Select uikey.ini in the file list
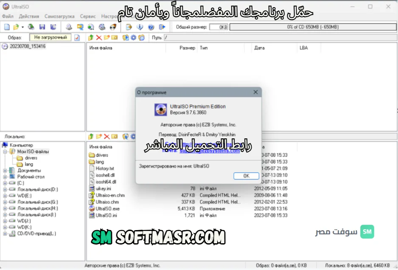Screen dimensions: 398x270 click(x=103, y=188)
